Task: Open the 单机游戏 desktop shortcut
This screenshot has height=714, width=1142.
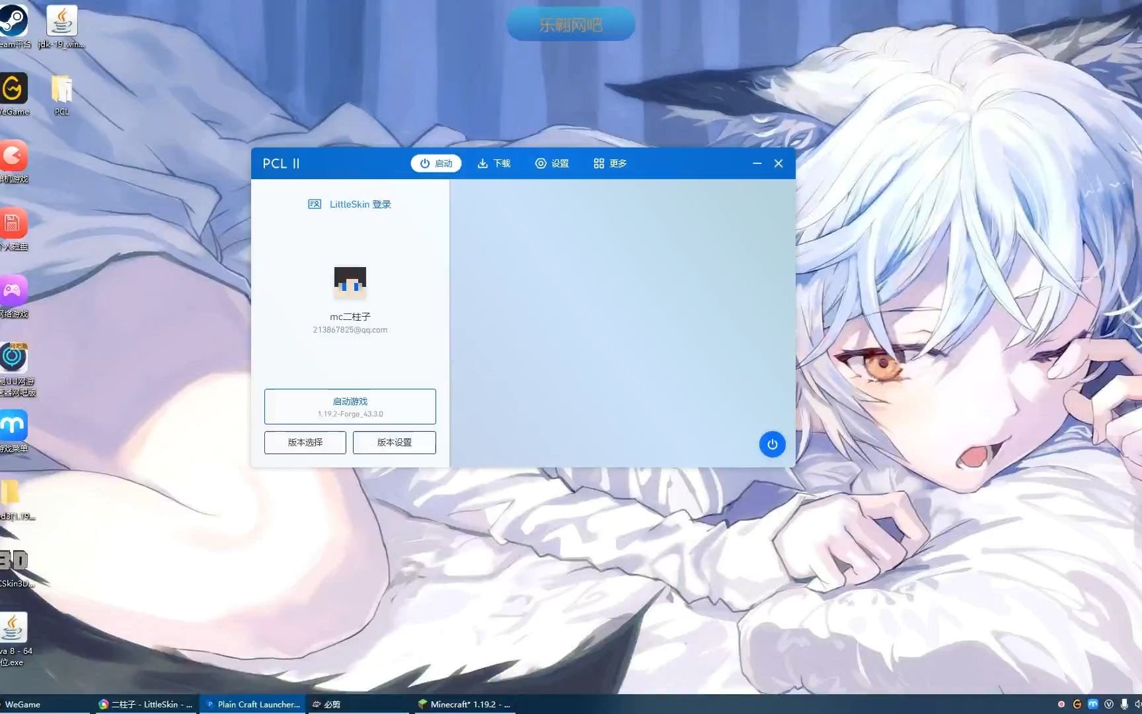Action: point(13,161)
